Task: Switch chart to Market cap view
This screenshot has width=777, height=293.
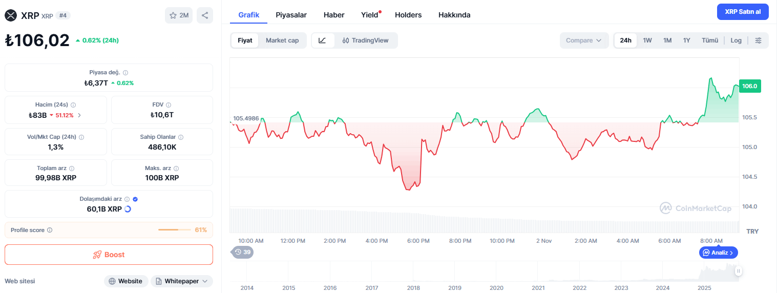Action: point(282,40)
